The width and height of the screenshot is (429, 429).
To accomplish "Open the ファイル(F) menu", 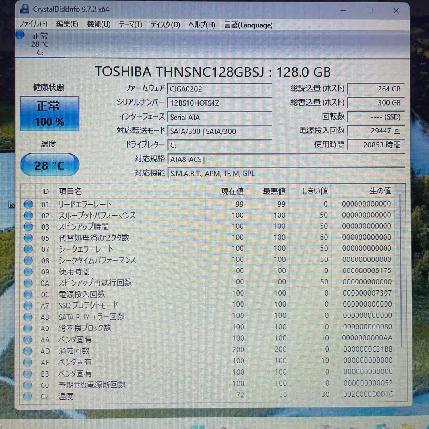I will (x=33, y=24).
